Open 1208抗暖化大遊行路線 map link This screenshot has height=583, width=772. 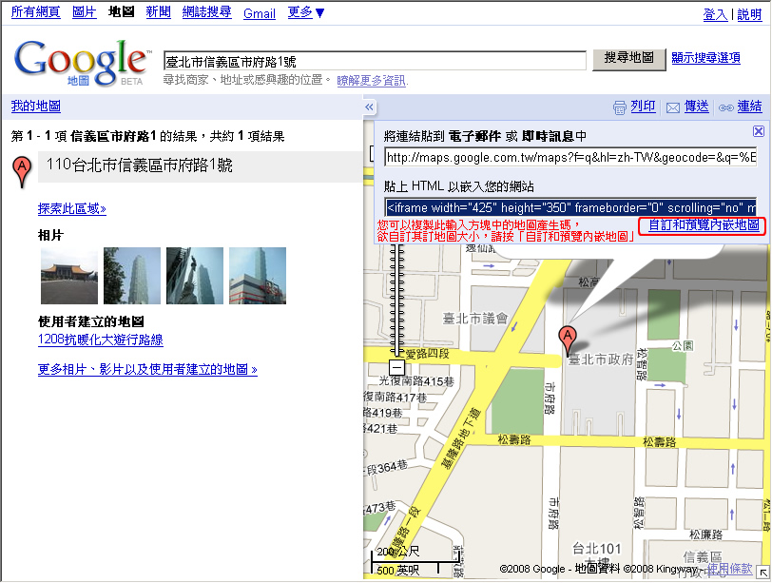point(101,340)
